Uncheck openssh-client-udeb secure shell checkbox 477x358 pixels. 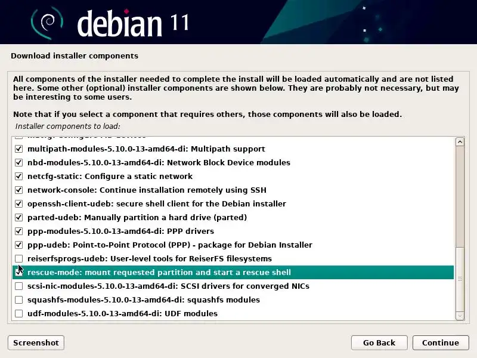coord(19,203)
